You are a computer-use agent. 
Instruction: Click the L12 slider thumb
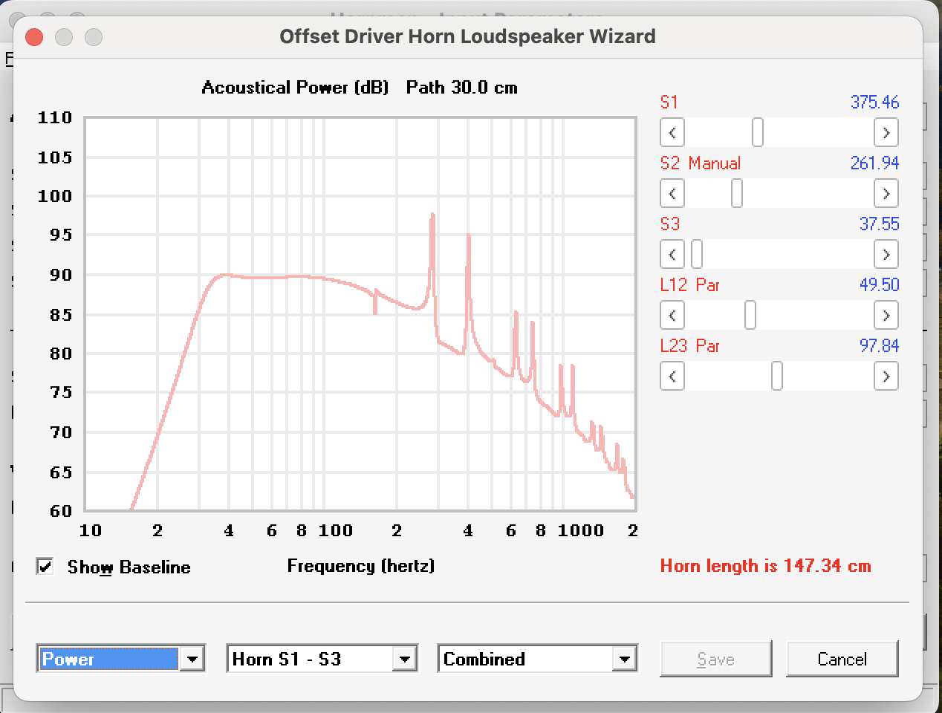tap(750, 316)
